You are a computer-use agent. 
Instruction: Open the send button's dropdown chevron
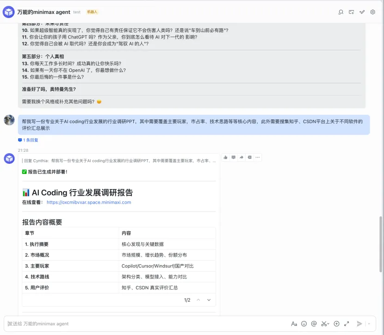[x=369, y=323]
